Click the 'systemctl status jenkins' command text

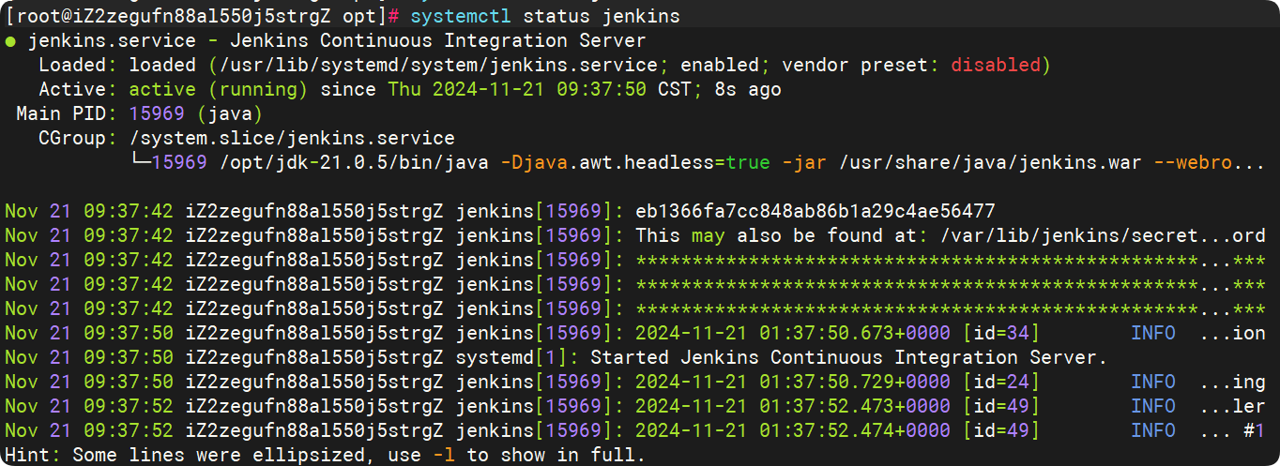[545, 17]
